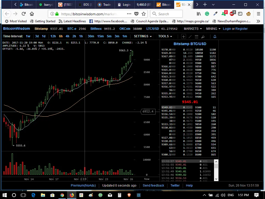Viewport: 265px width, 199px height.
Task: Select the crosshair cursor tool
Action: 183,36
